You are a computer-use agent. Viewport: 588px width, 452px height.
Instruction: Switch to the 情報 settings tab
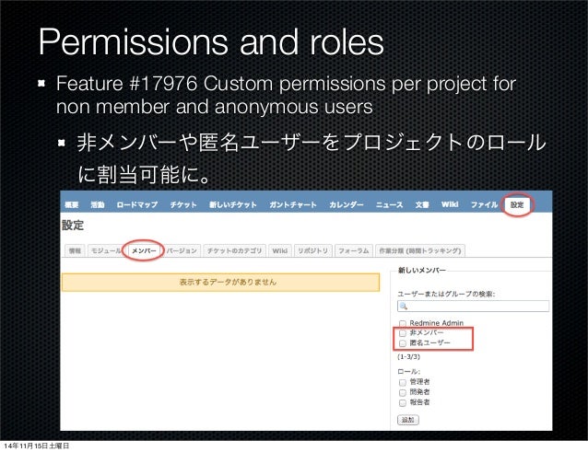75,250
